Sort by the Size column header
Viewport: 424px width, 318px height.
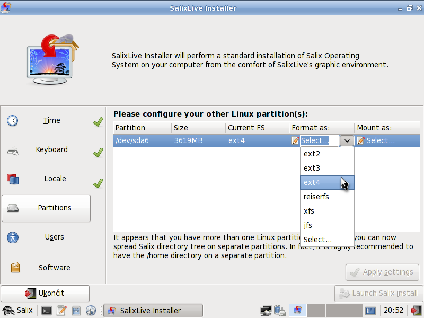click(198, 128)
